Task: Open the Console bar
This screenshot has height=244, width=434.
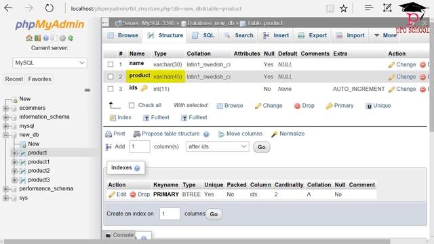Action: pyautogui.click(x=119, y=235)
